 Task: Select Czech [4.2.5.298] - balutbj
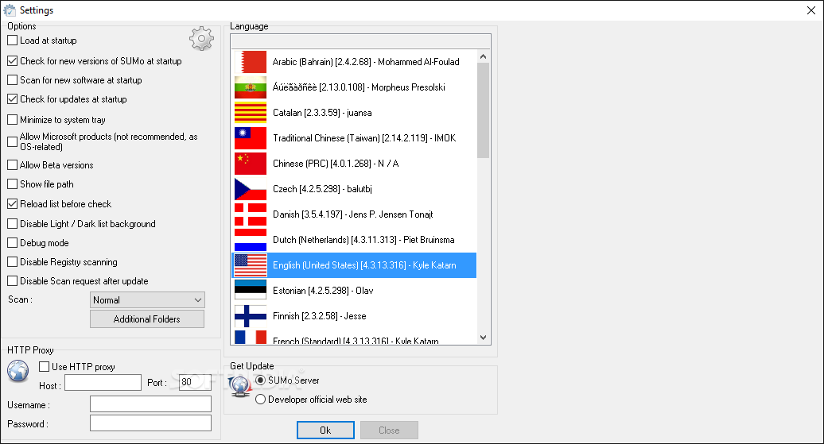coord(354,189)
